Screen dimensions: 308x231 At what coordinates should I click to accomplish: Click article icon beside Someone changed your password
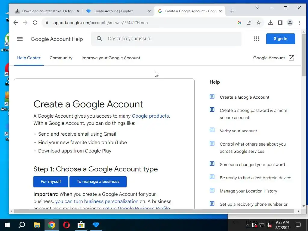click(x=212, y=164)
